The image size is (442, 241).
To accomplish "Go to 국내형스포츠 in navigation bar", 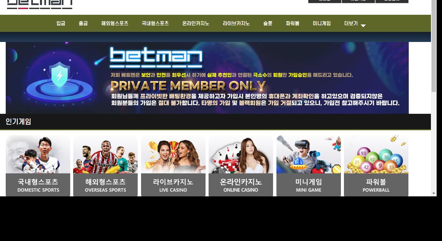I will (155, 23).
